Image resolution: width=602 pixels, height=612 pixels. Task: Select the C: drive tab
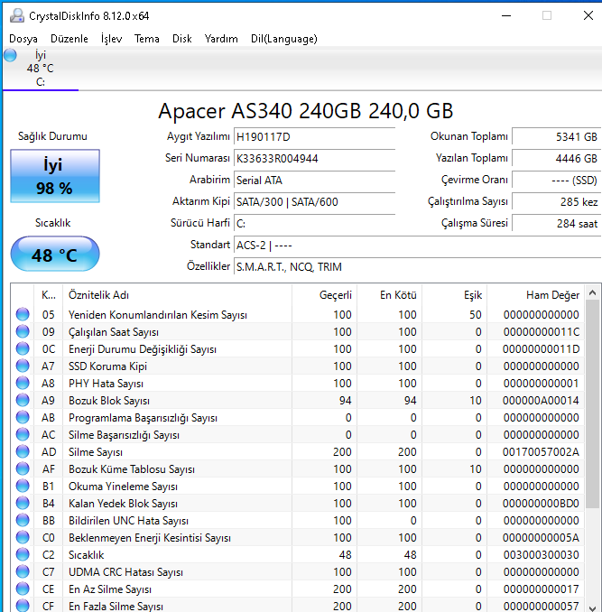(40, 70)
